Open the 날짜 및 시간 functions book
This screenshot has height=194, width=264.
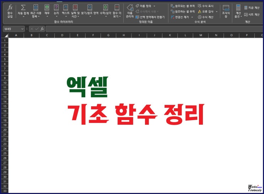(75, 11)
